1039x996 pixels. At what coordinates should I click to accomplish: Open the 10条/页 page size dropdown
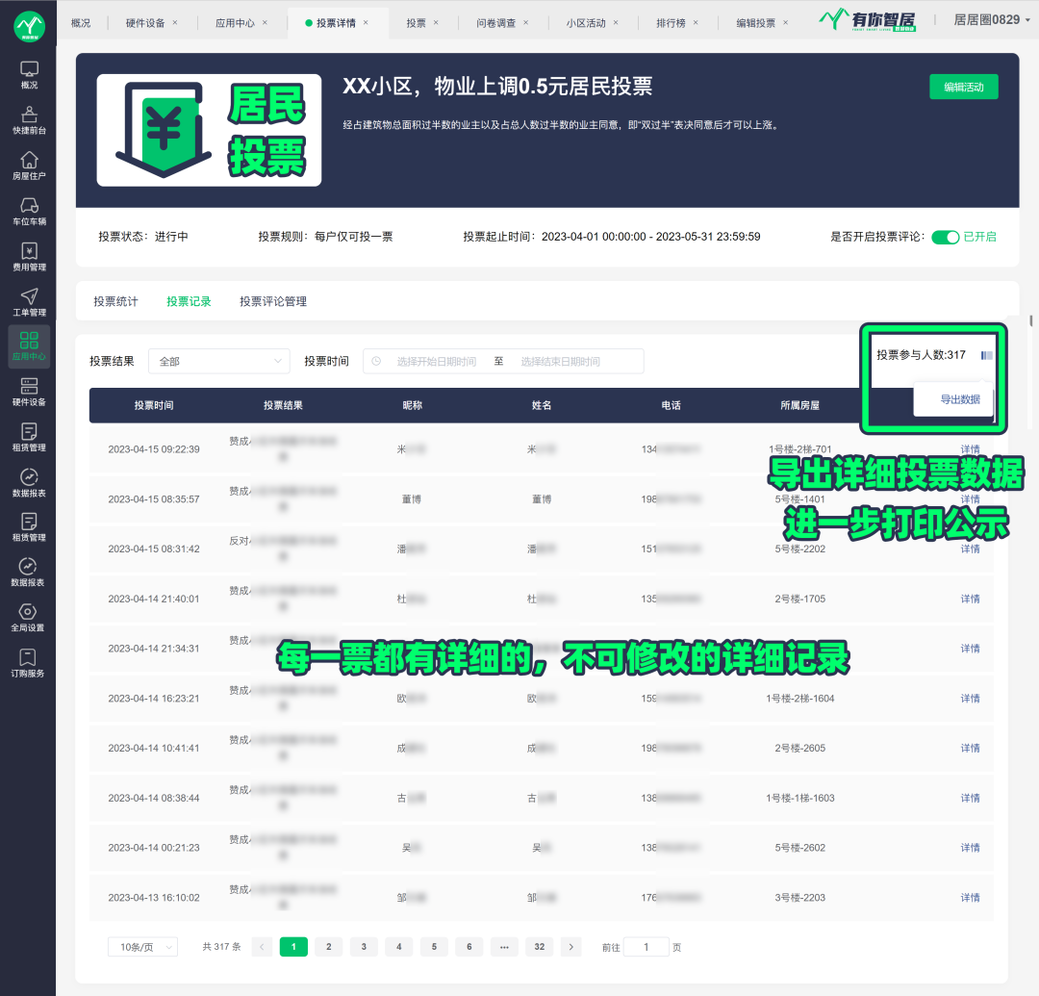[x=142, y=947]
